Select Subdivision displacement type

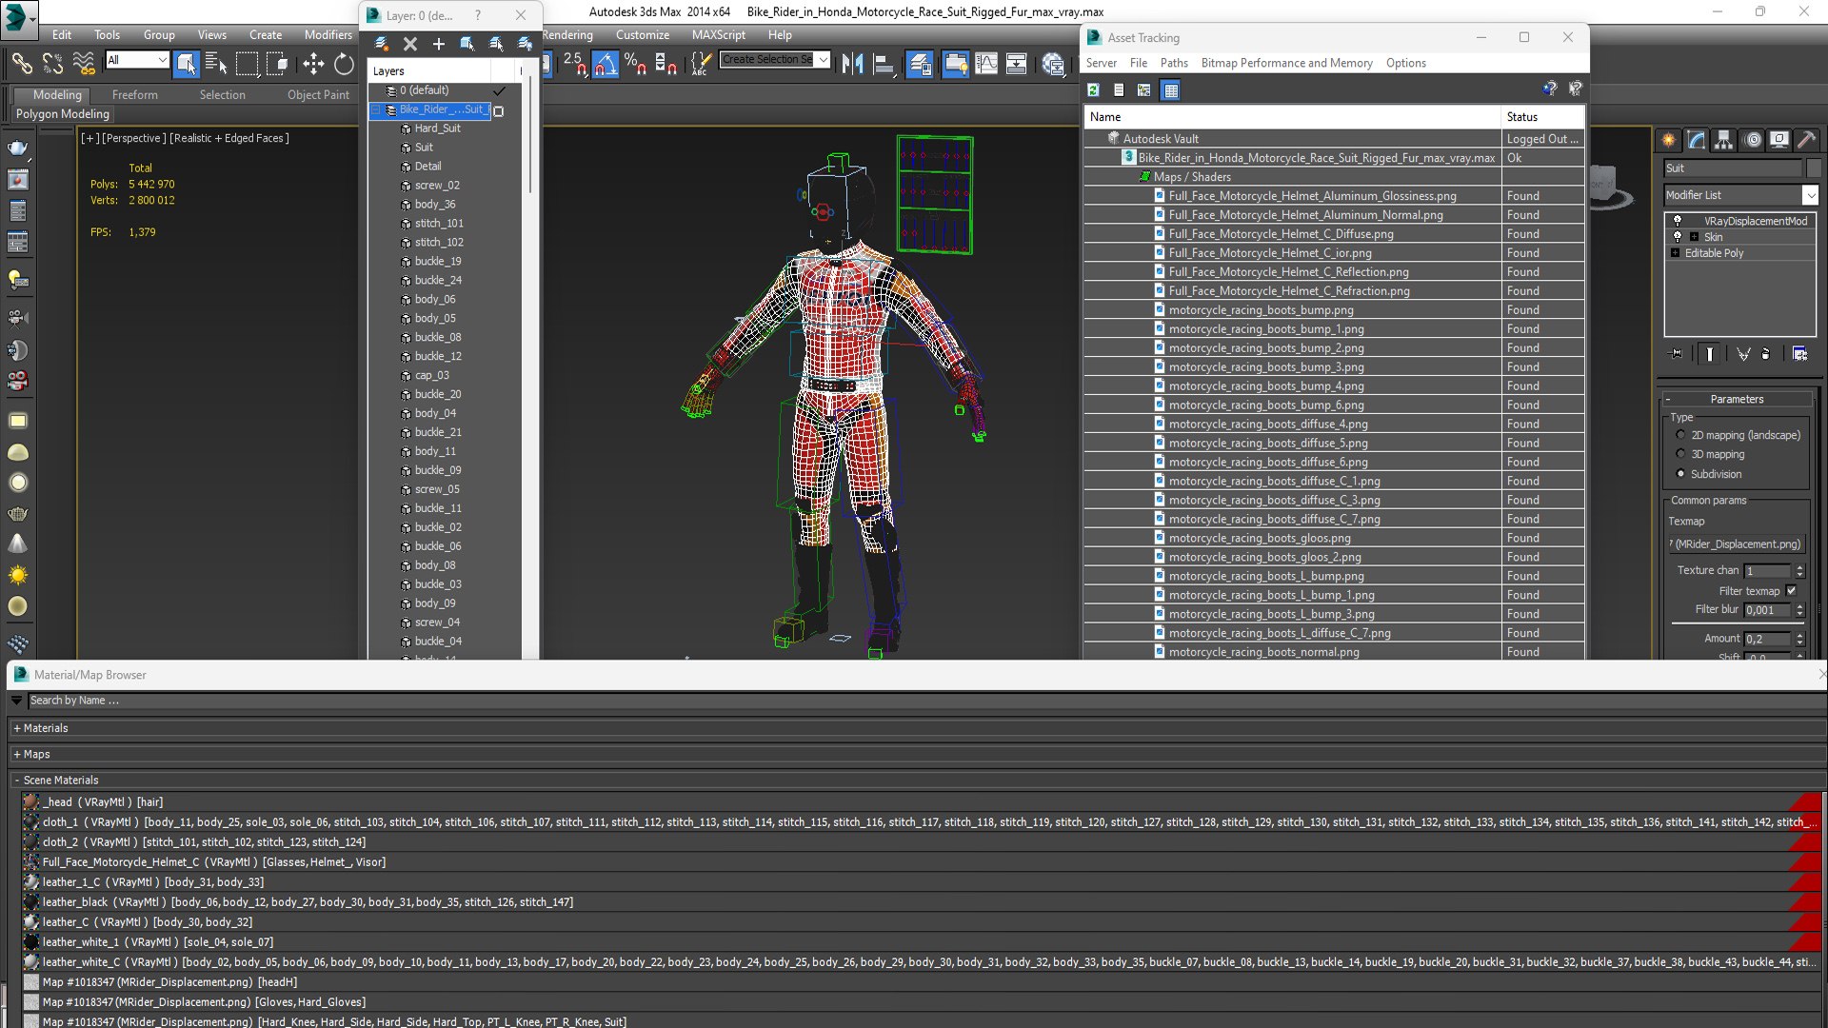1680,474
